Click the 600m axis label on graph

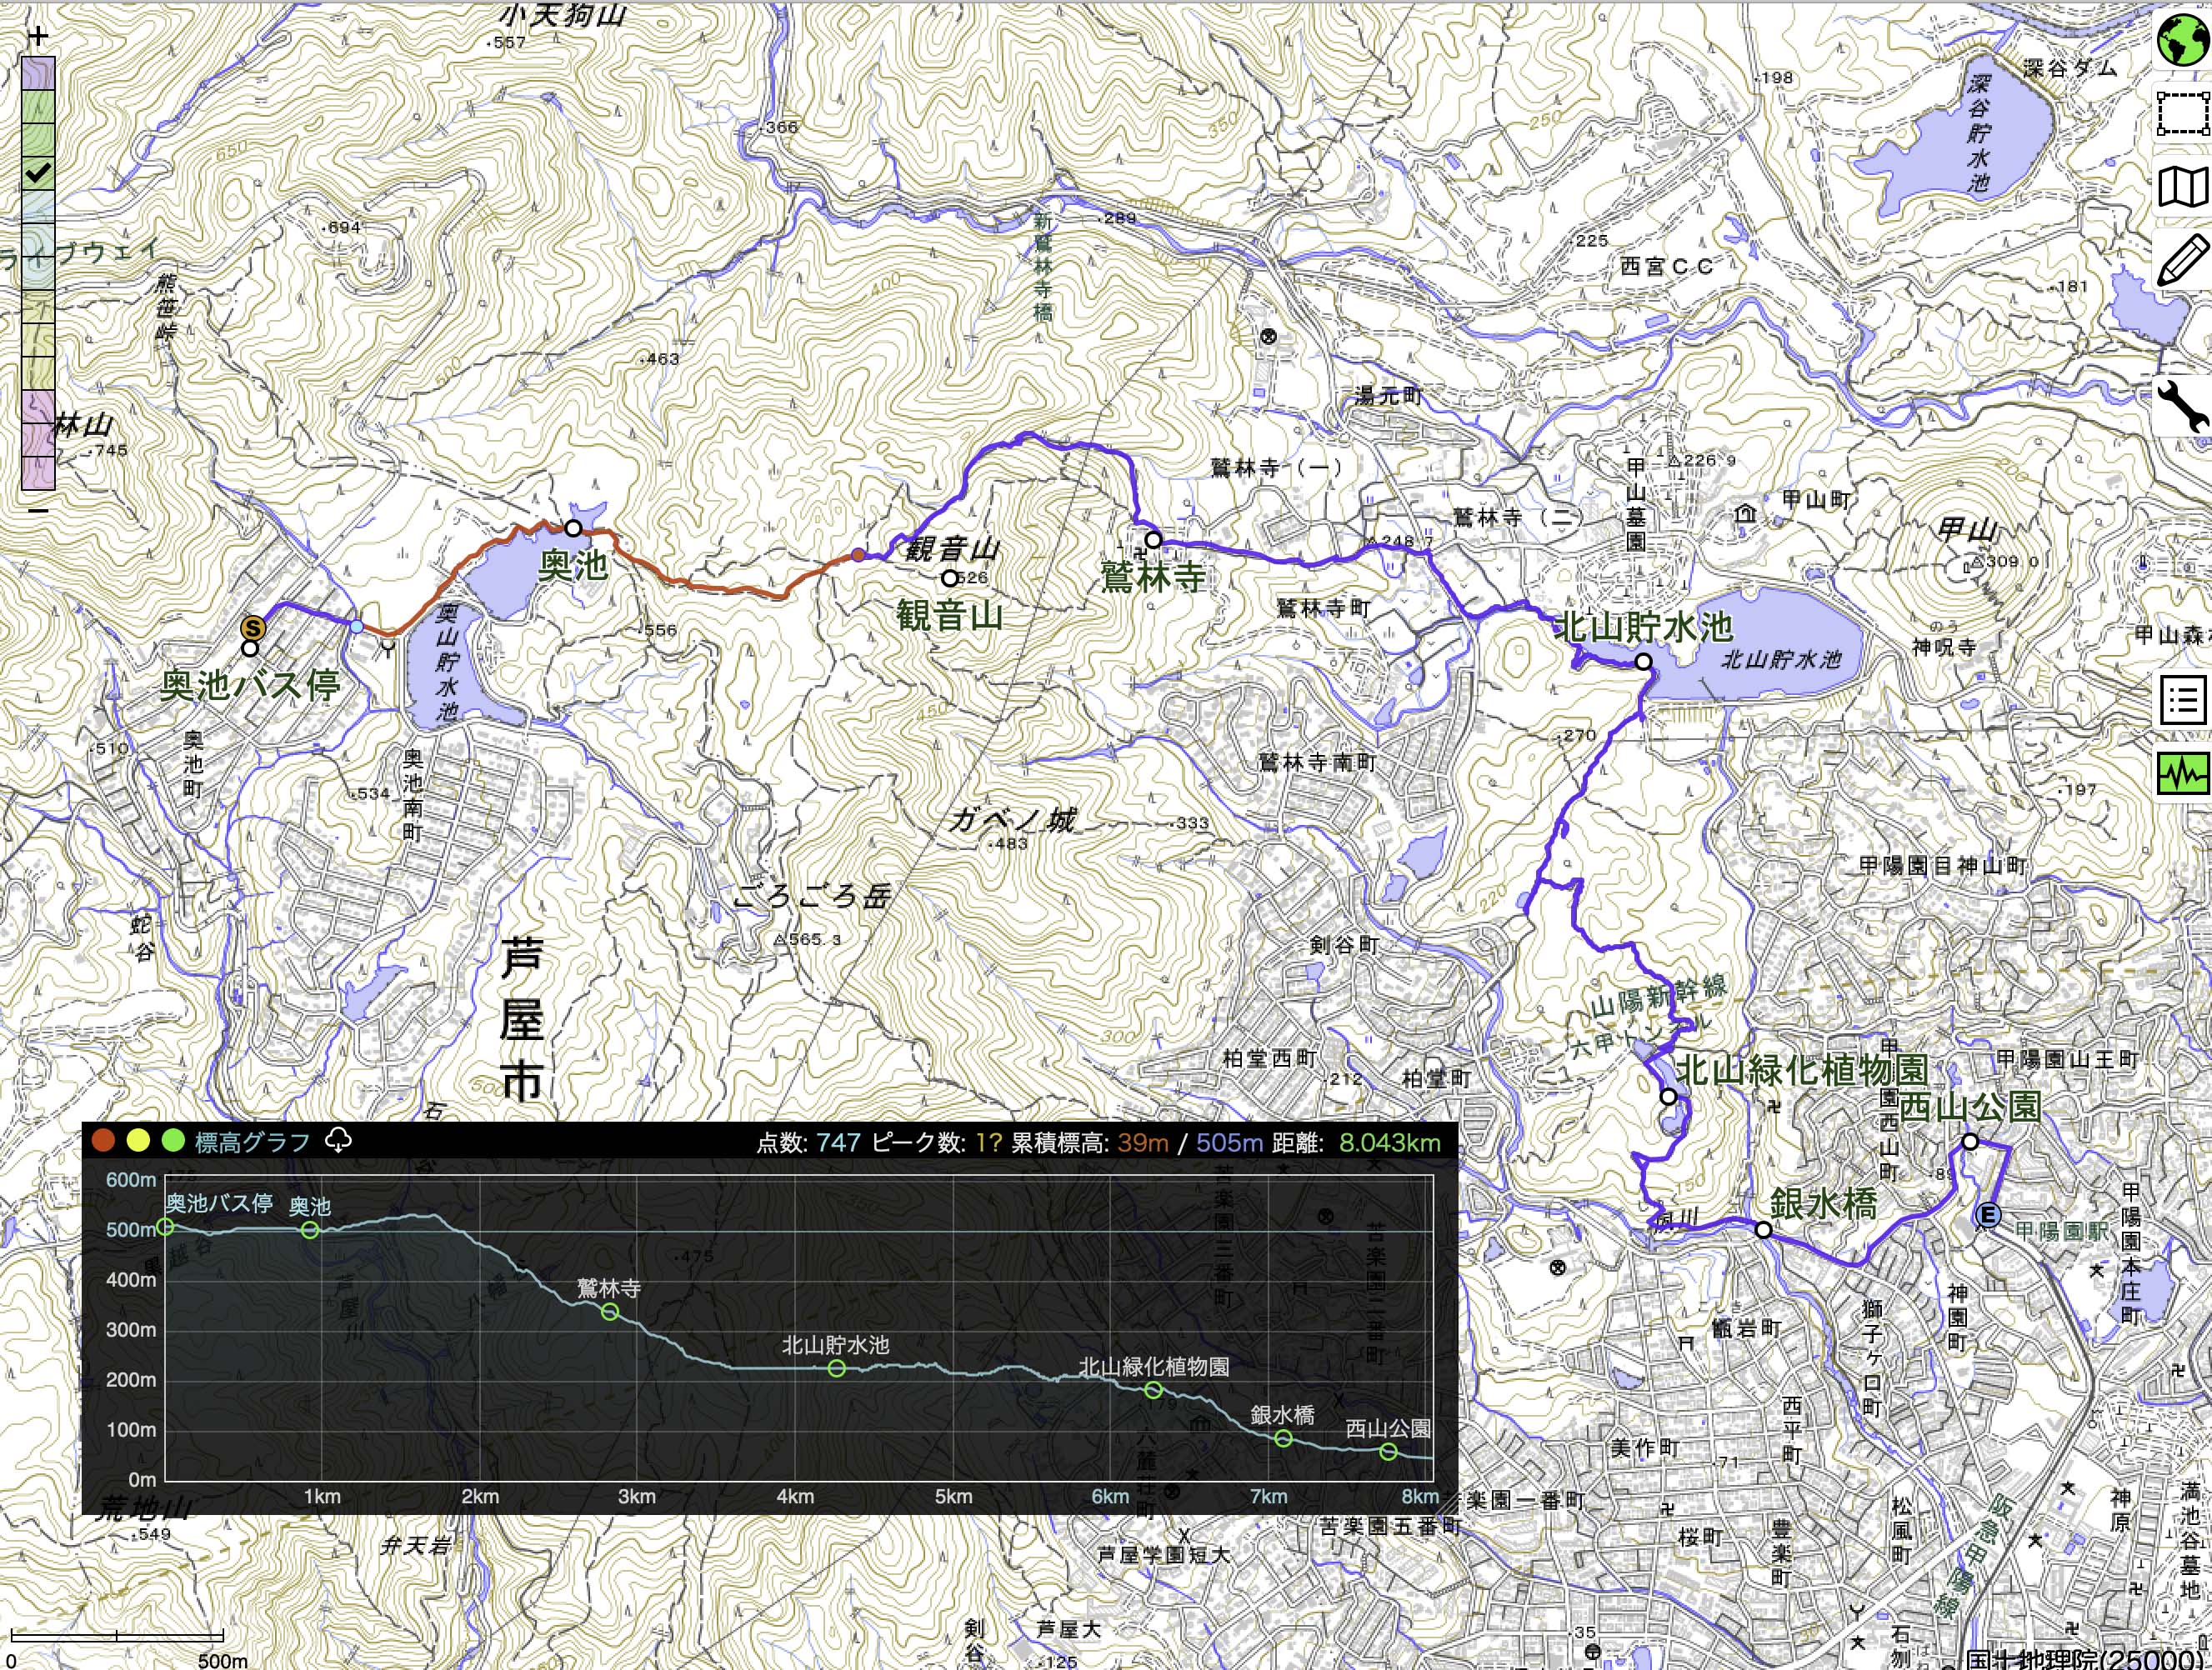[x=131, y=1180]
